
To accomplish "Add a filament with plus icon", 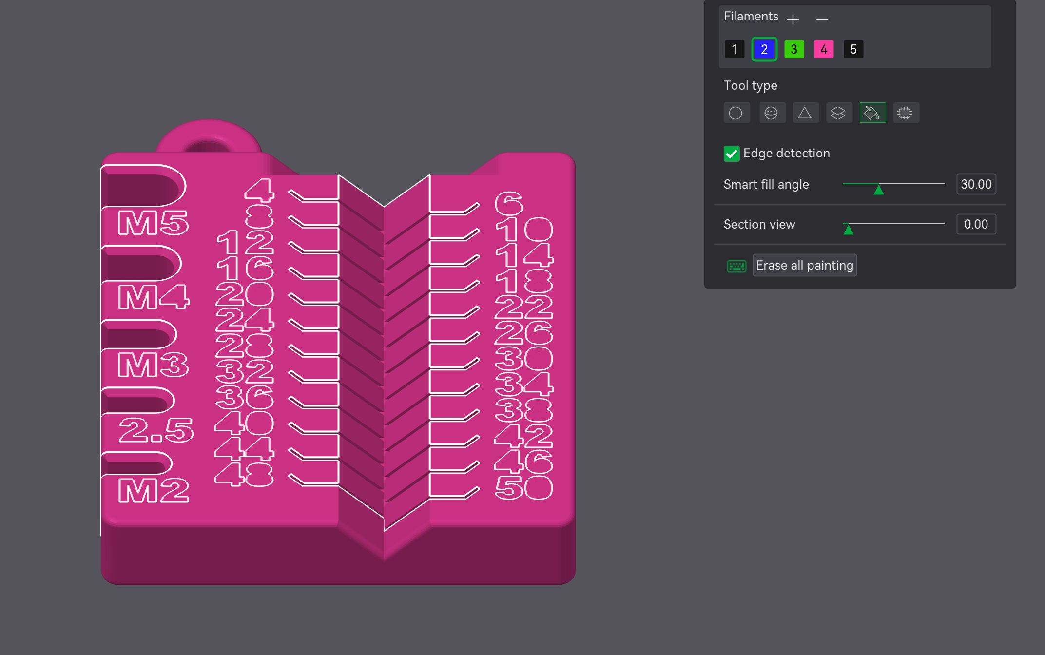I will point(793,19).
